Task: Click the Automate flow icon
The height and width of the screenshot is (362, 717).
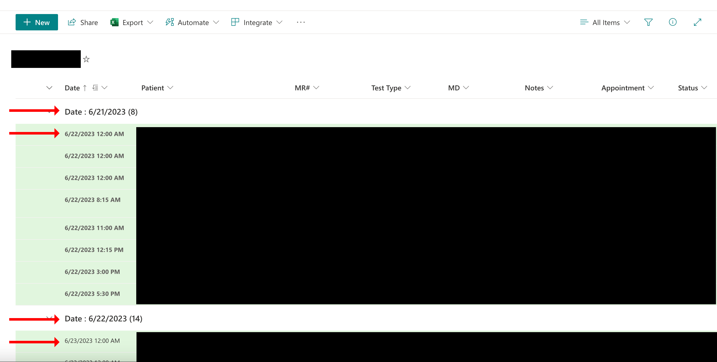Action: [170, 22]
